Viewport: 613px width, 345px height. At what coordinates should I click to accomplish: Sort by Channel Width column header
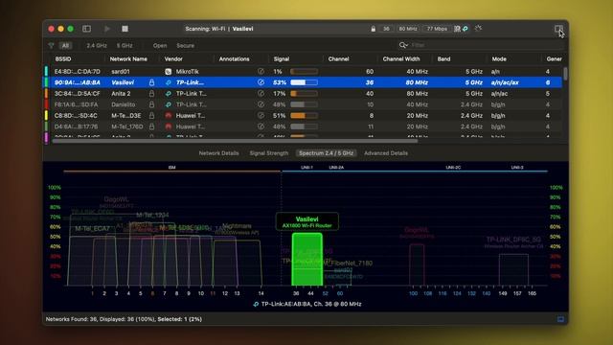pos(401,59)
